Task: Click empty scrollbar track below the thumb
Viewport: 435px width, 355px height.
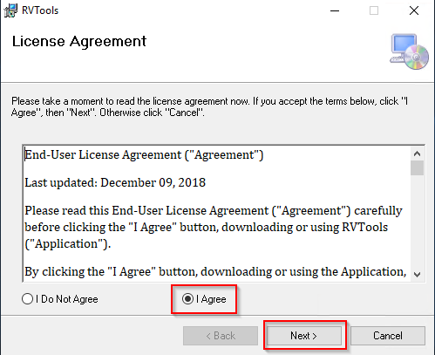Action: point(418,222)
